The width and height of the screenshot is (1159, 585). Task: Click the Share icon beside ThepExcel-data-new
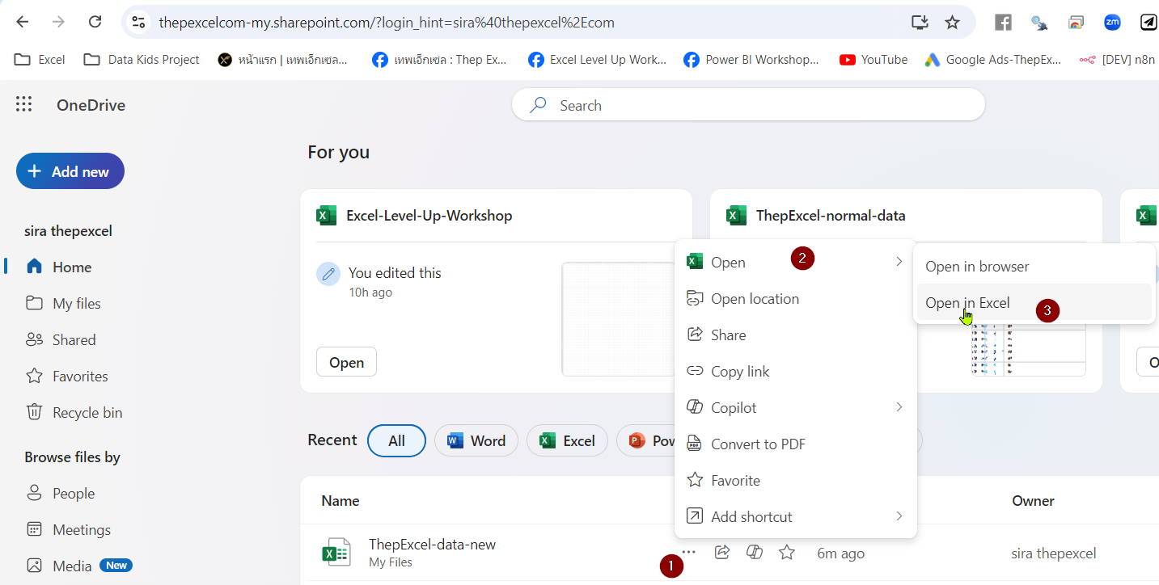coord(721,552)
